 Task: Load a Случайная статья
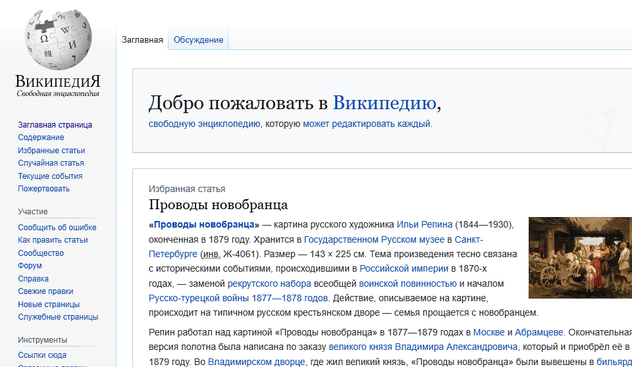click(51, 163)
